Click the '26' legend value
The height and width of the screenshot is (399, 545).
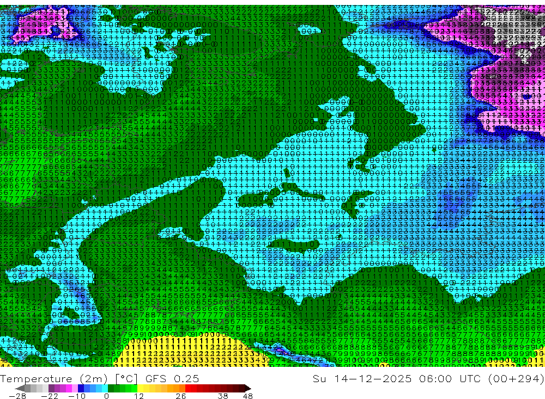coord(181,396)
